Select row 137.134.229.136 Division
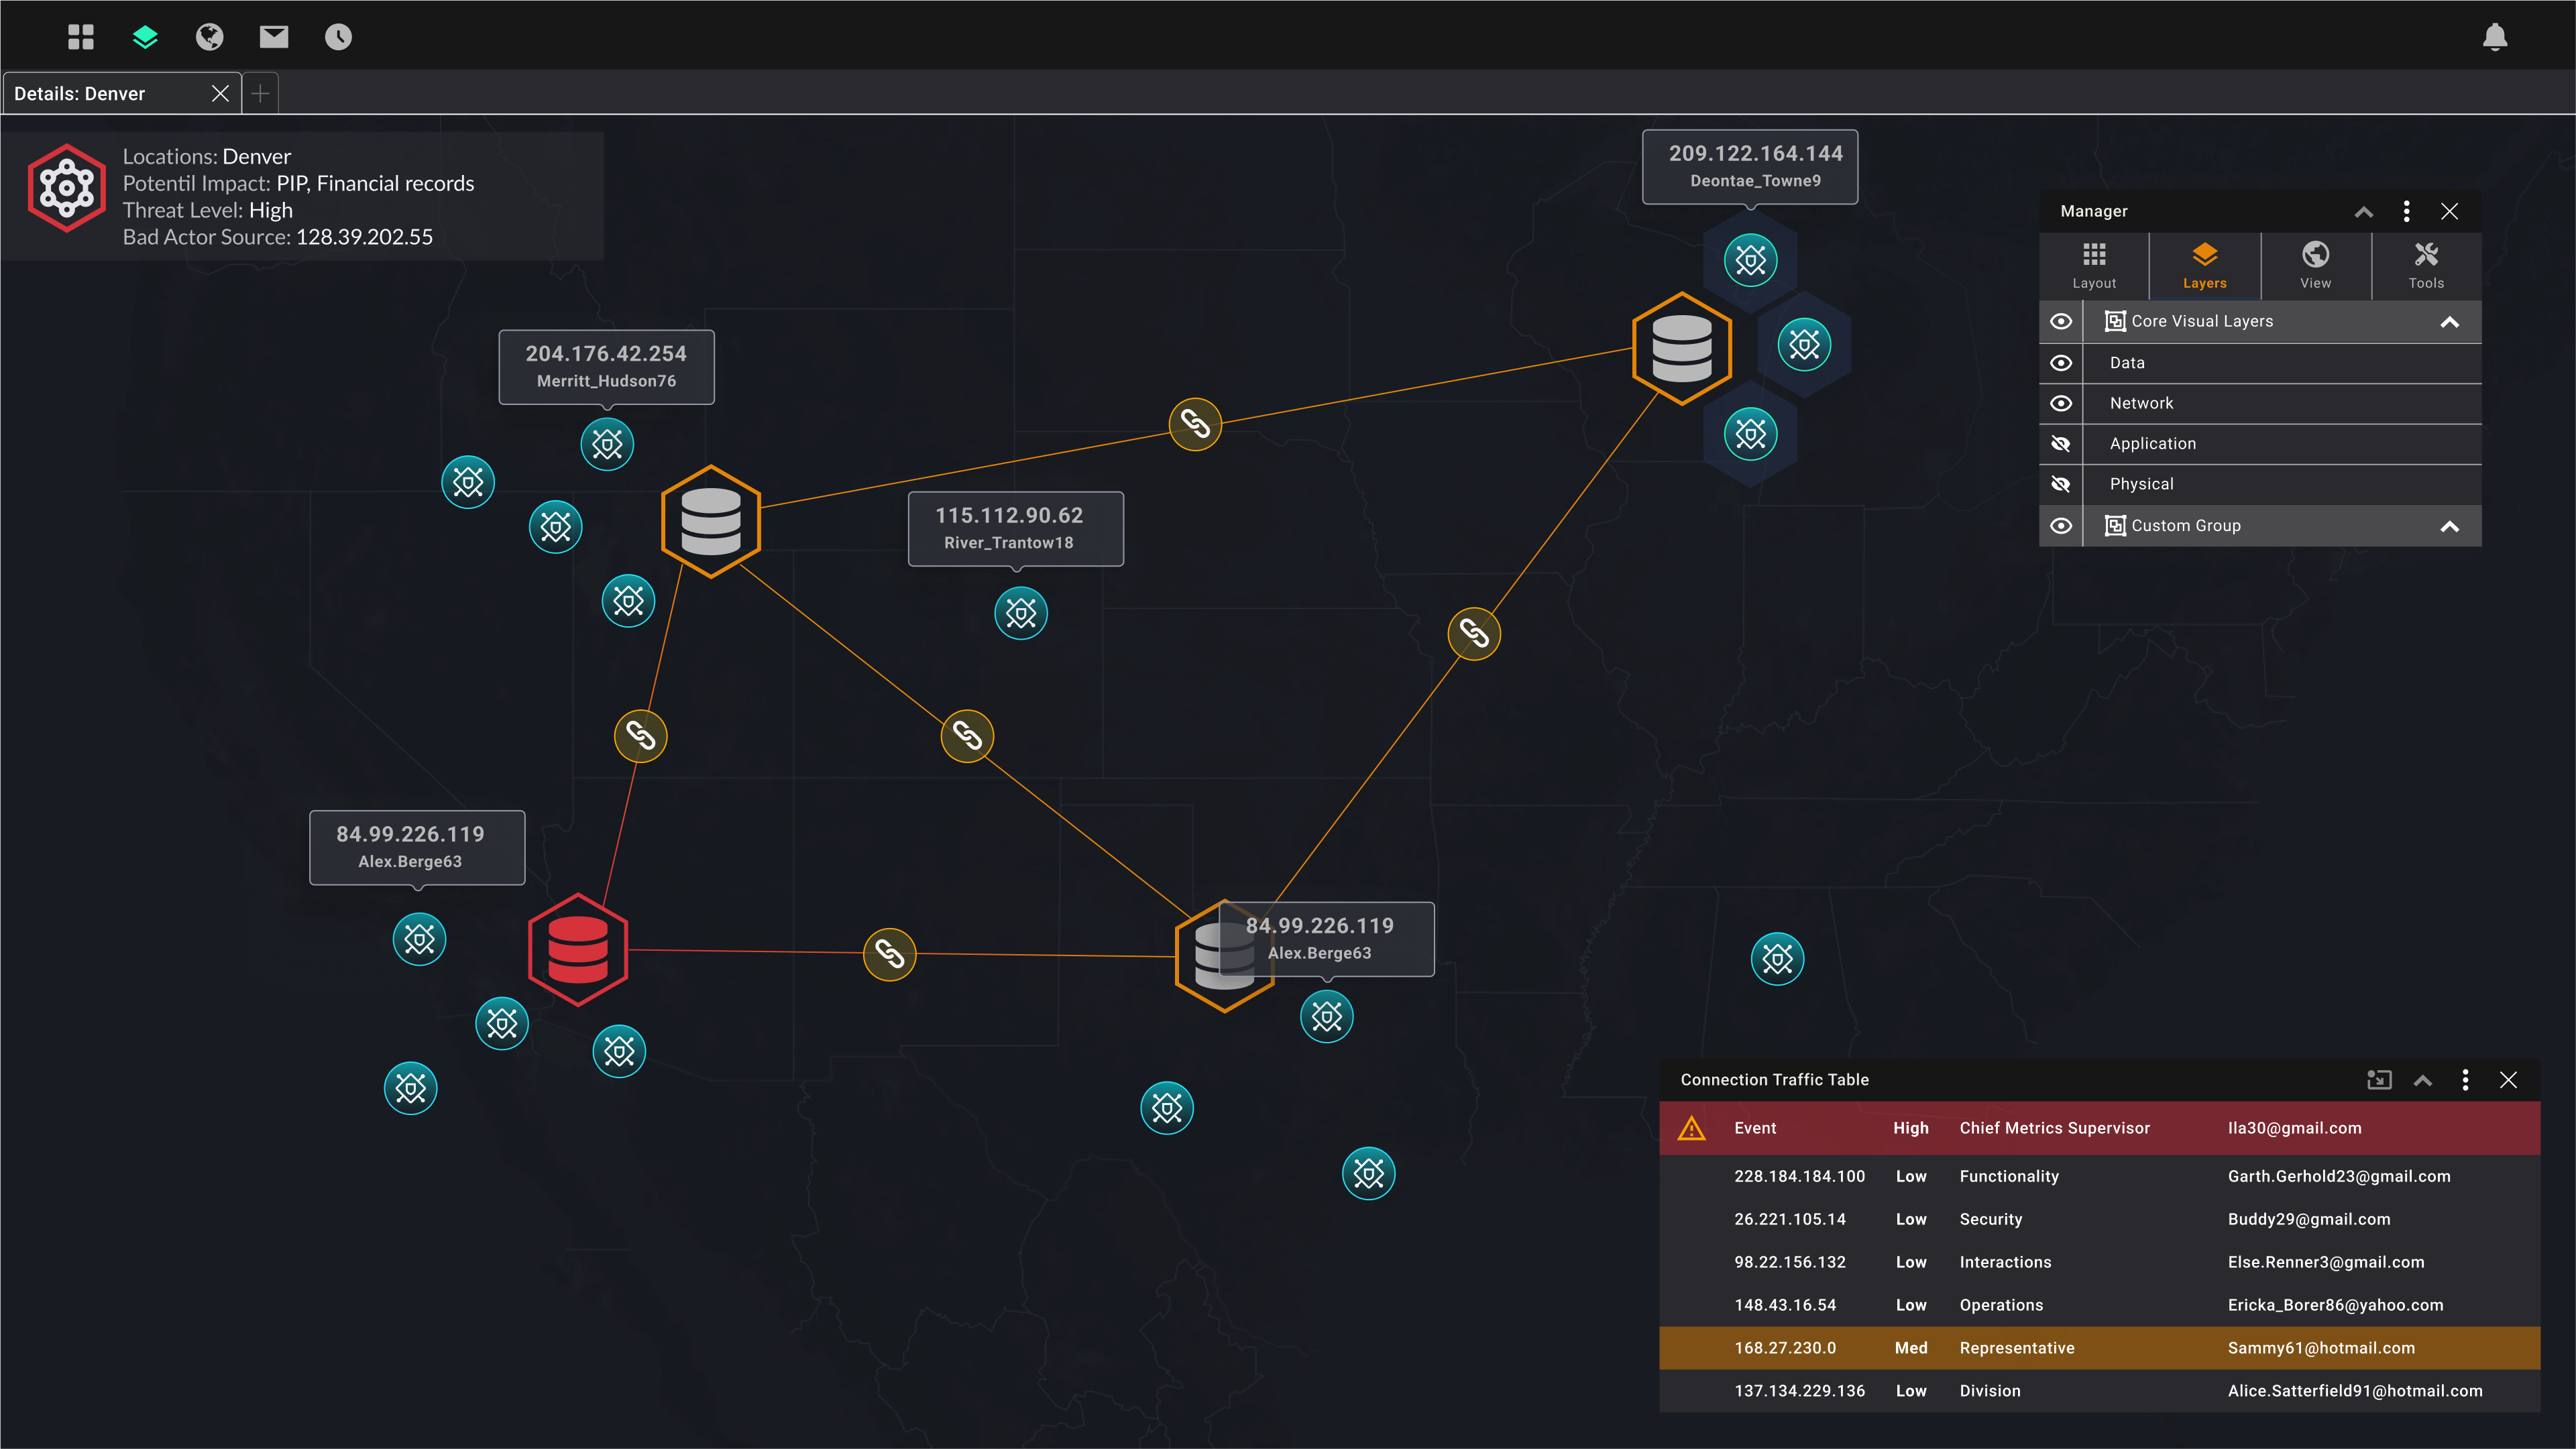Image resolution: width=2576 pixels, height=1449 pixels. pyautogui.click(x=2099, y=1391)
